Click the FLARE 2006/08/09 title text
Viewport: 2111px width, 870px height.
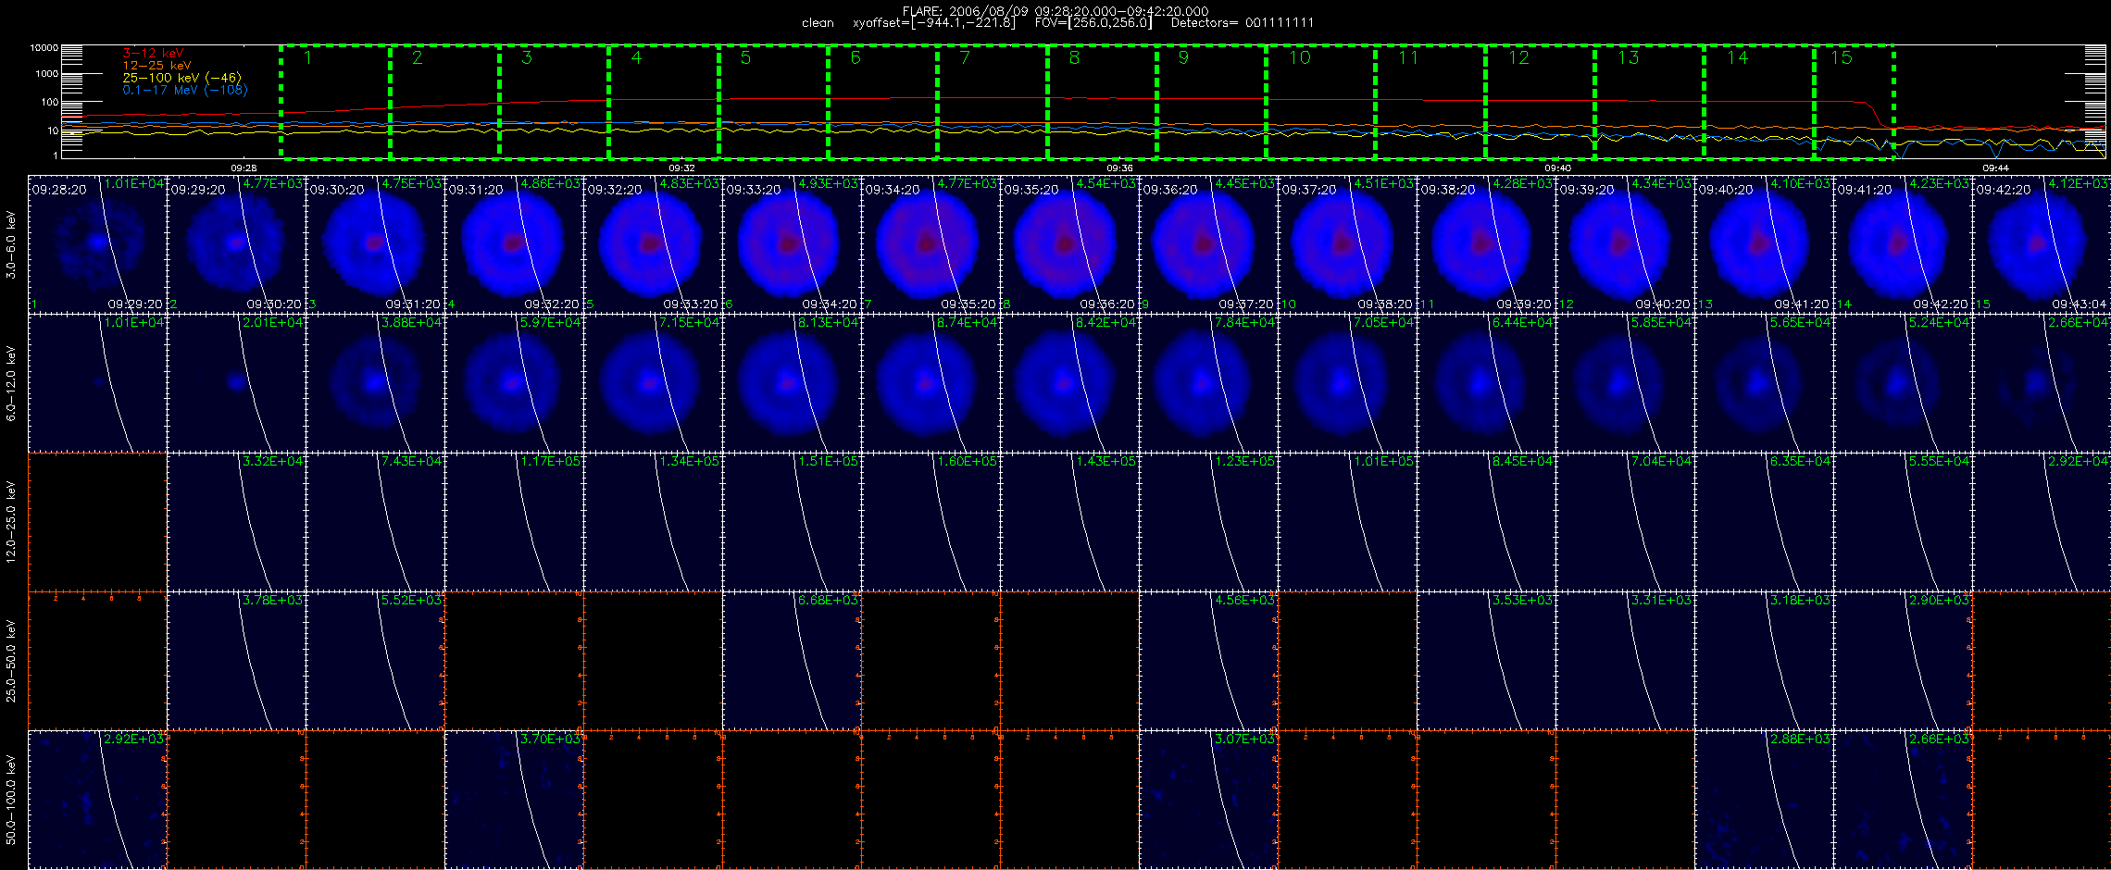pyautogui.click(x=1055, y=11)
